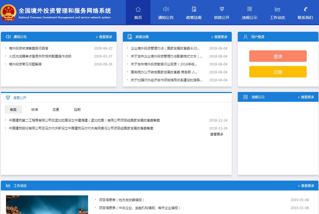
Task: Expand 查看更多 in the 工作动态 panel header
Action: (306, 186)
